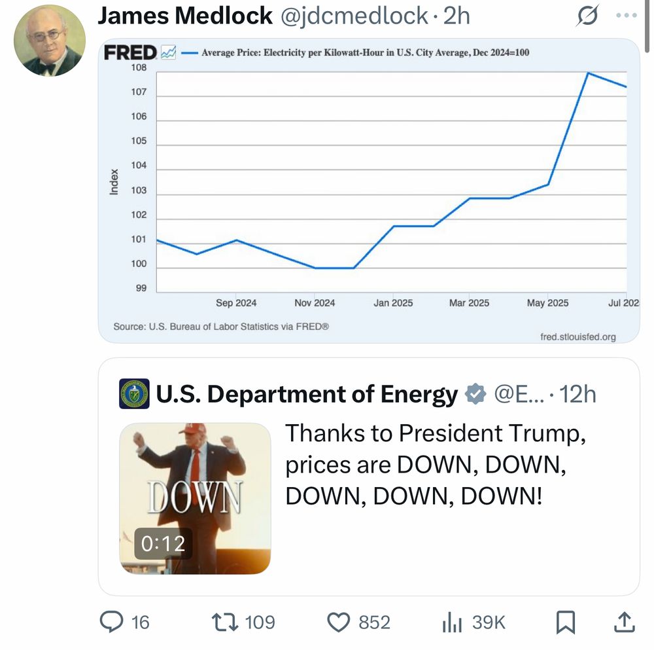Play the 0:12 DOWN video thumbnail

195,498
